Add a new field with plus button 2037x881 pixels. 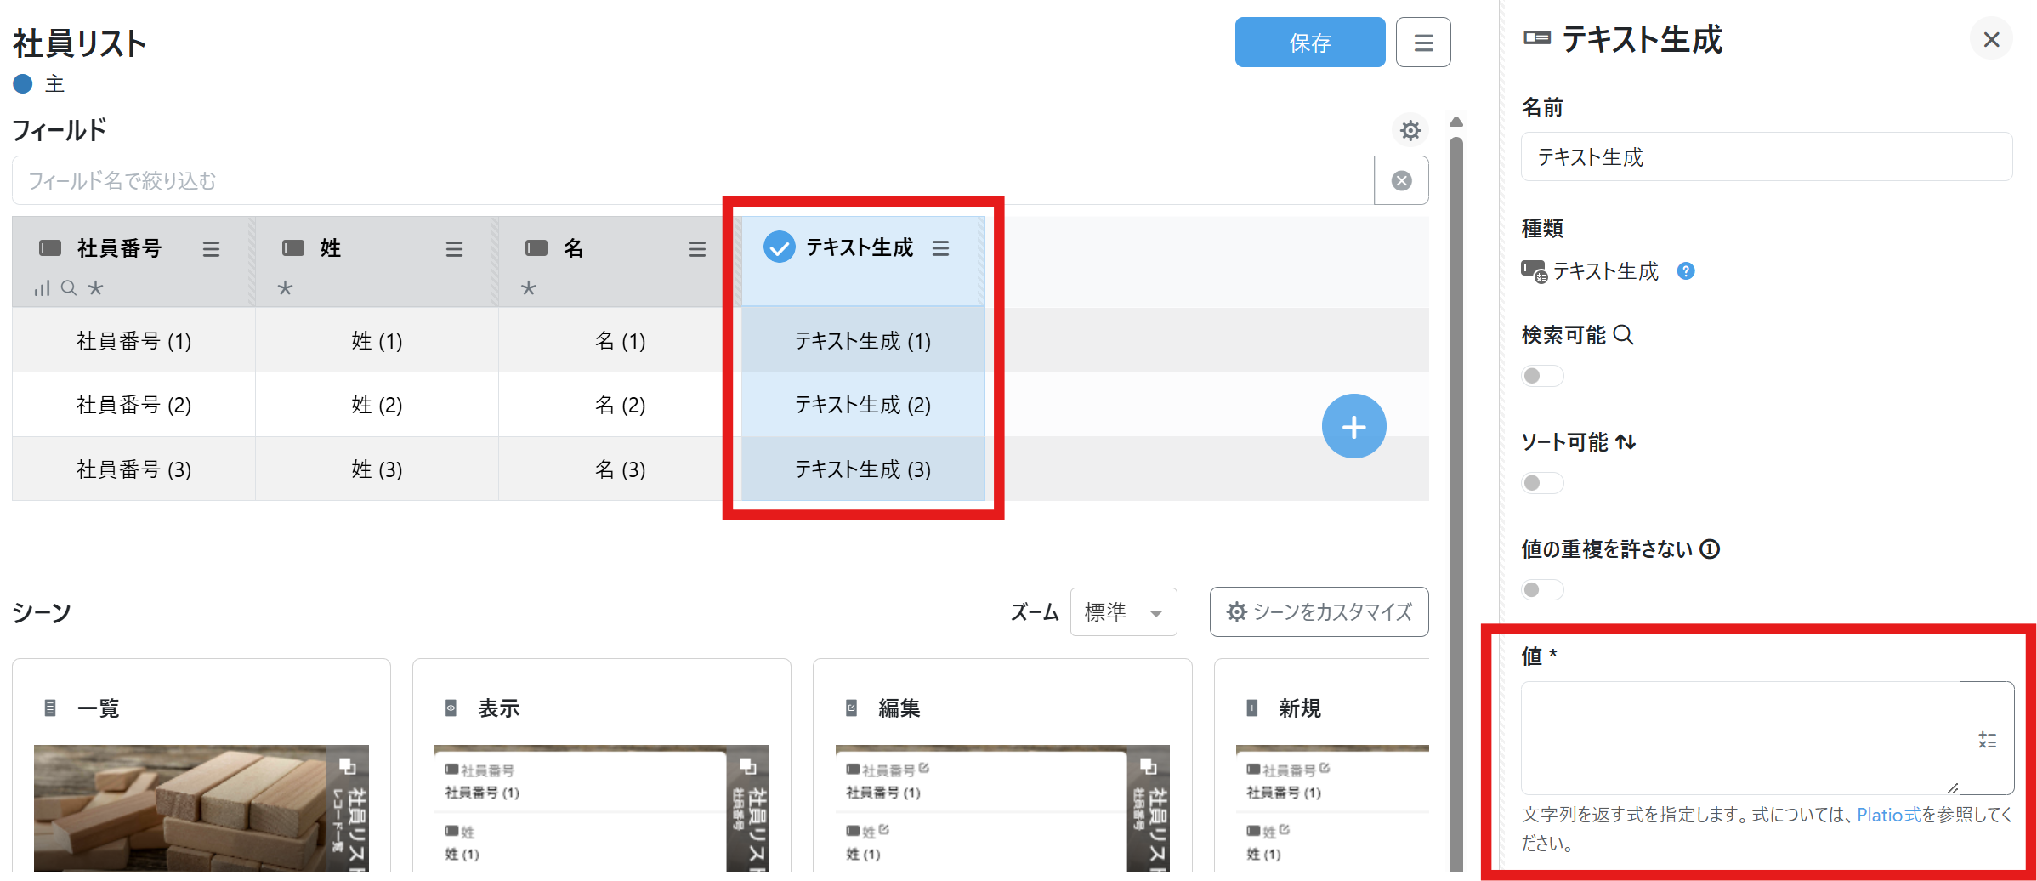pyautogui.click(x=1353, y=426)
